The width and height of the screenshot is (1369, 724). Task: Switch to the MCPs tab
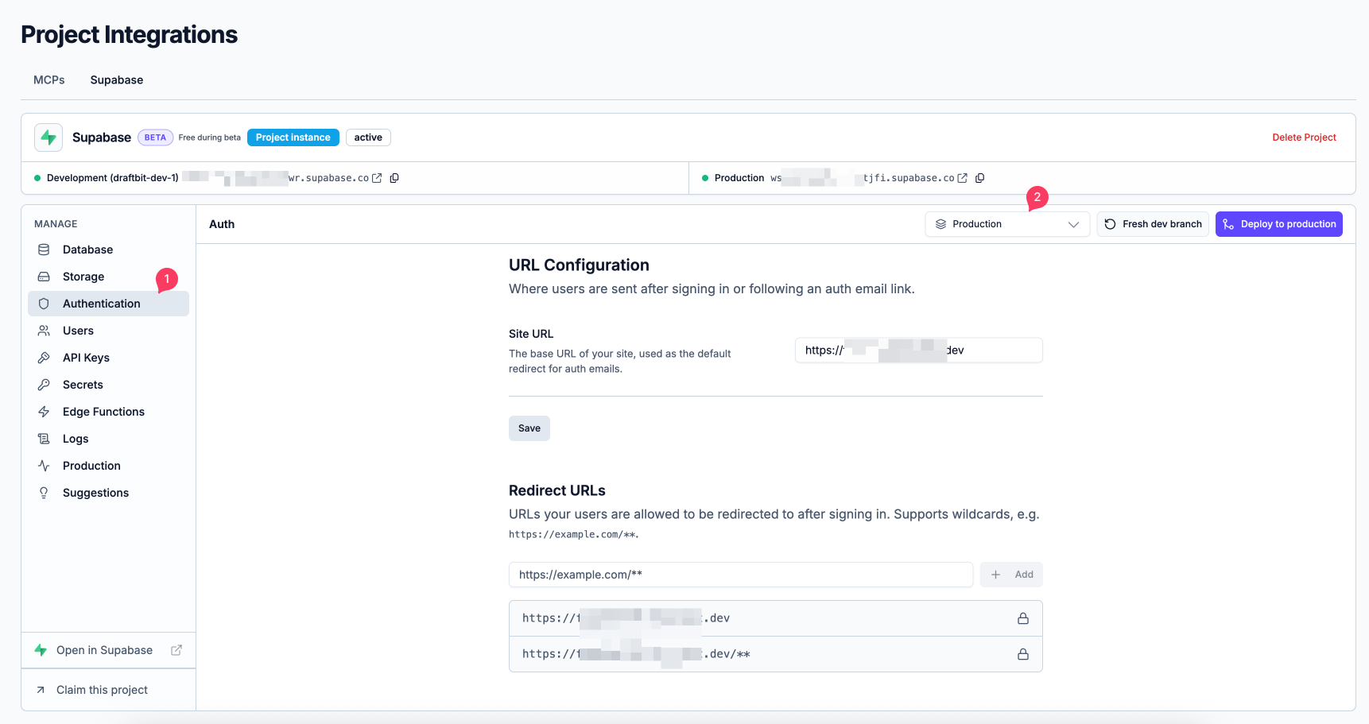[x=49, y=80]
